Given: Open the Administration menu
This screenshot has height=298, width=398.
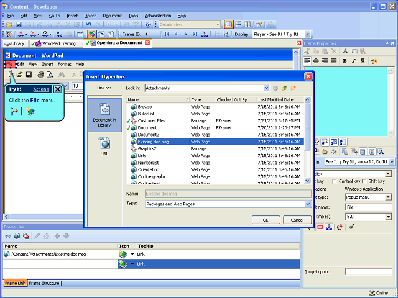Looking at the screenshot, I should click(x=158, y=16).
